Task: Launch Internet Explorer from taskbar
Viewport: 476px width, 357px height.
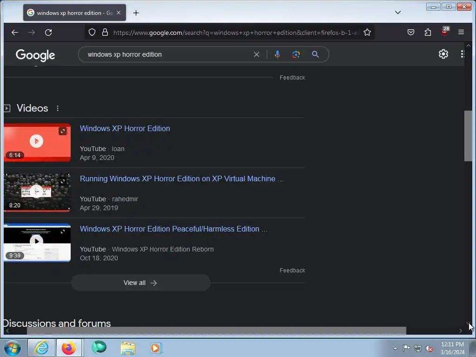Action: (41, 348)
